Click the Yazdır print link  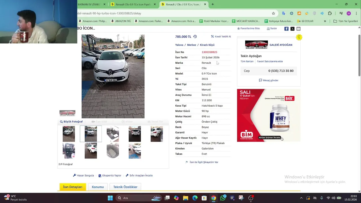click(272, 28)
